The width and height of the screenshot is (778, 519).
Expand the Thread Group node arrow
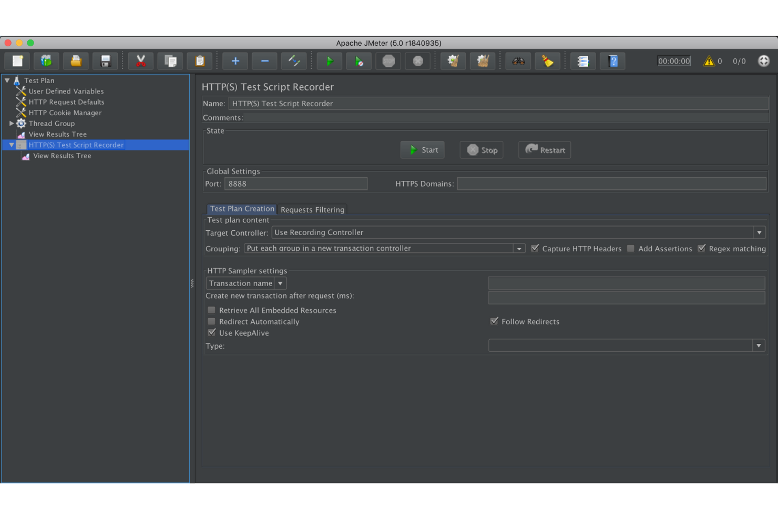pyautogui.click(x=12, y=124)
